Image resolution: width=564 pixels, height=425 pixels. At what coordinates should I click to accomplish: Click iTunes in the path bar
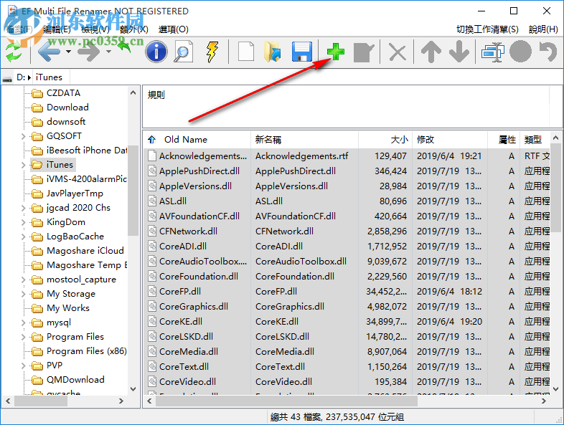tap(49, 77)
